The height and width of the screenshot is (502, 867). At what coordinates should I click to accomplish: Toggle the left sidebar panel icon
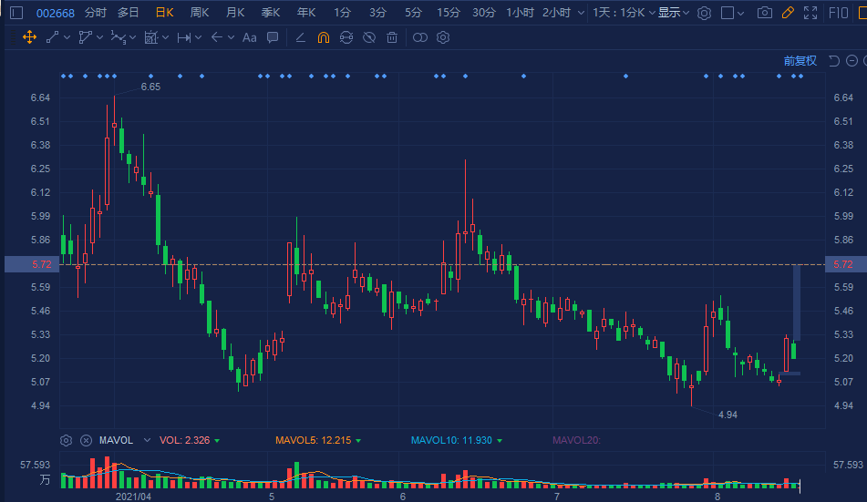coord(16,13)
